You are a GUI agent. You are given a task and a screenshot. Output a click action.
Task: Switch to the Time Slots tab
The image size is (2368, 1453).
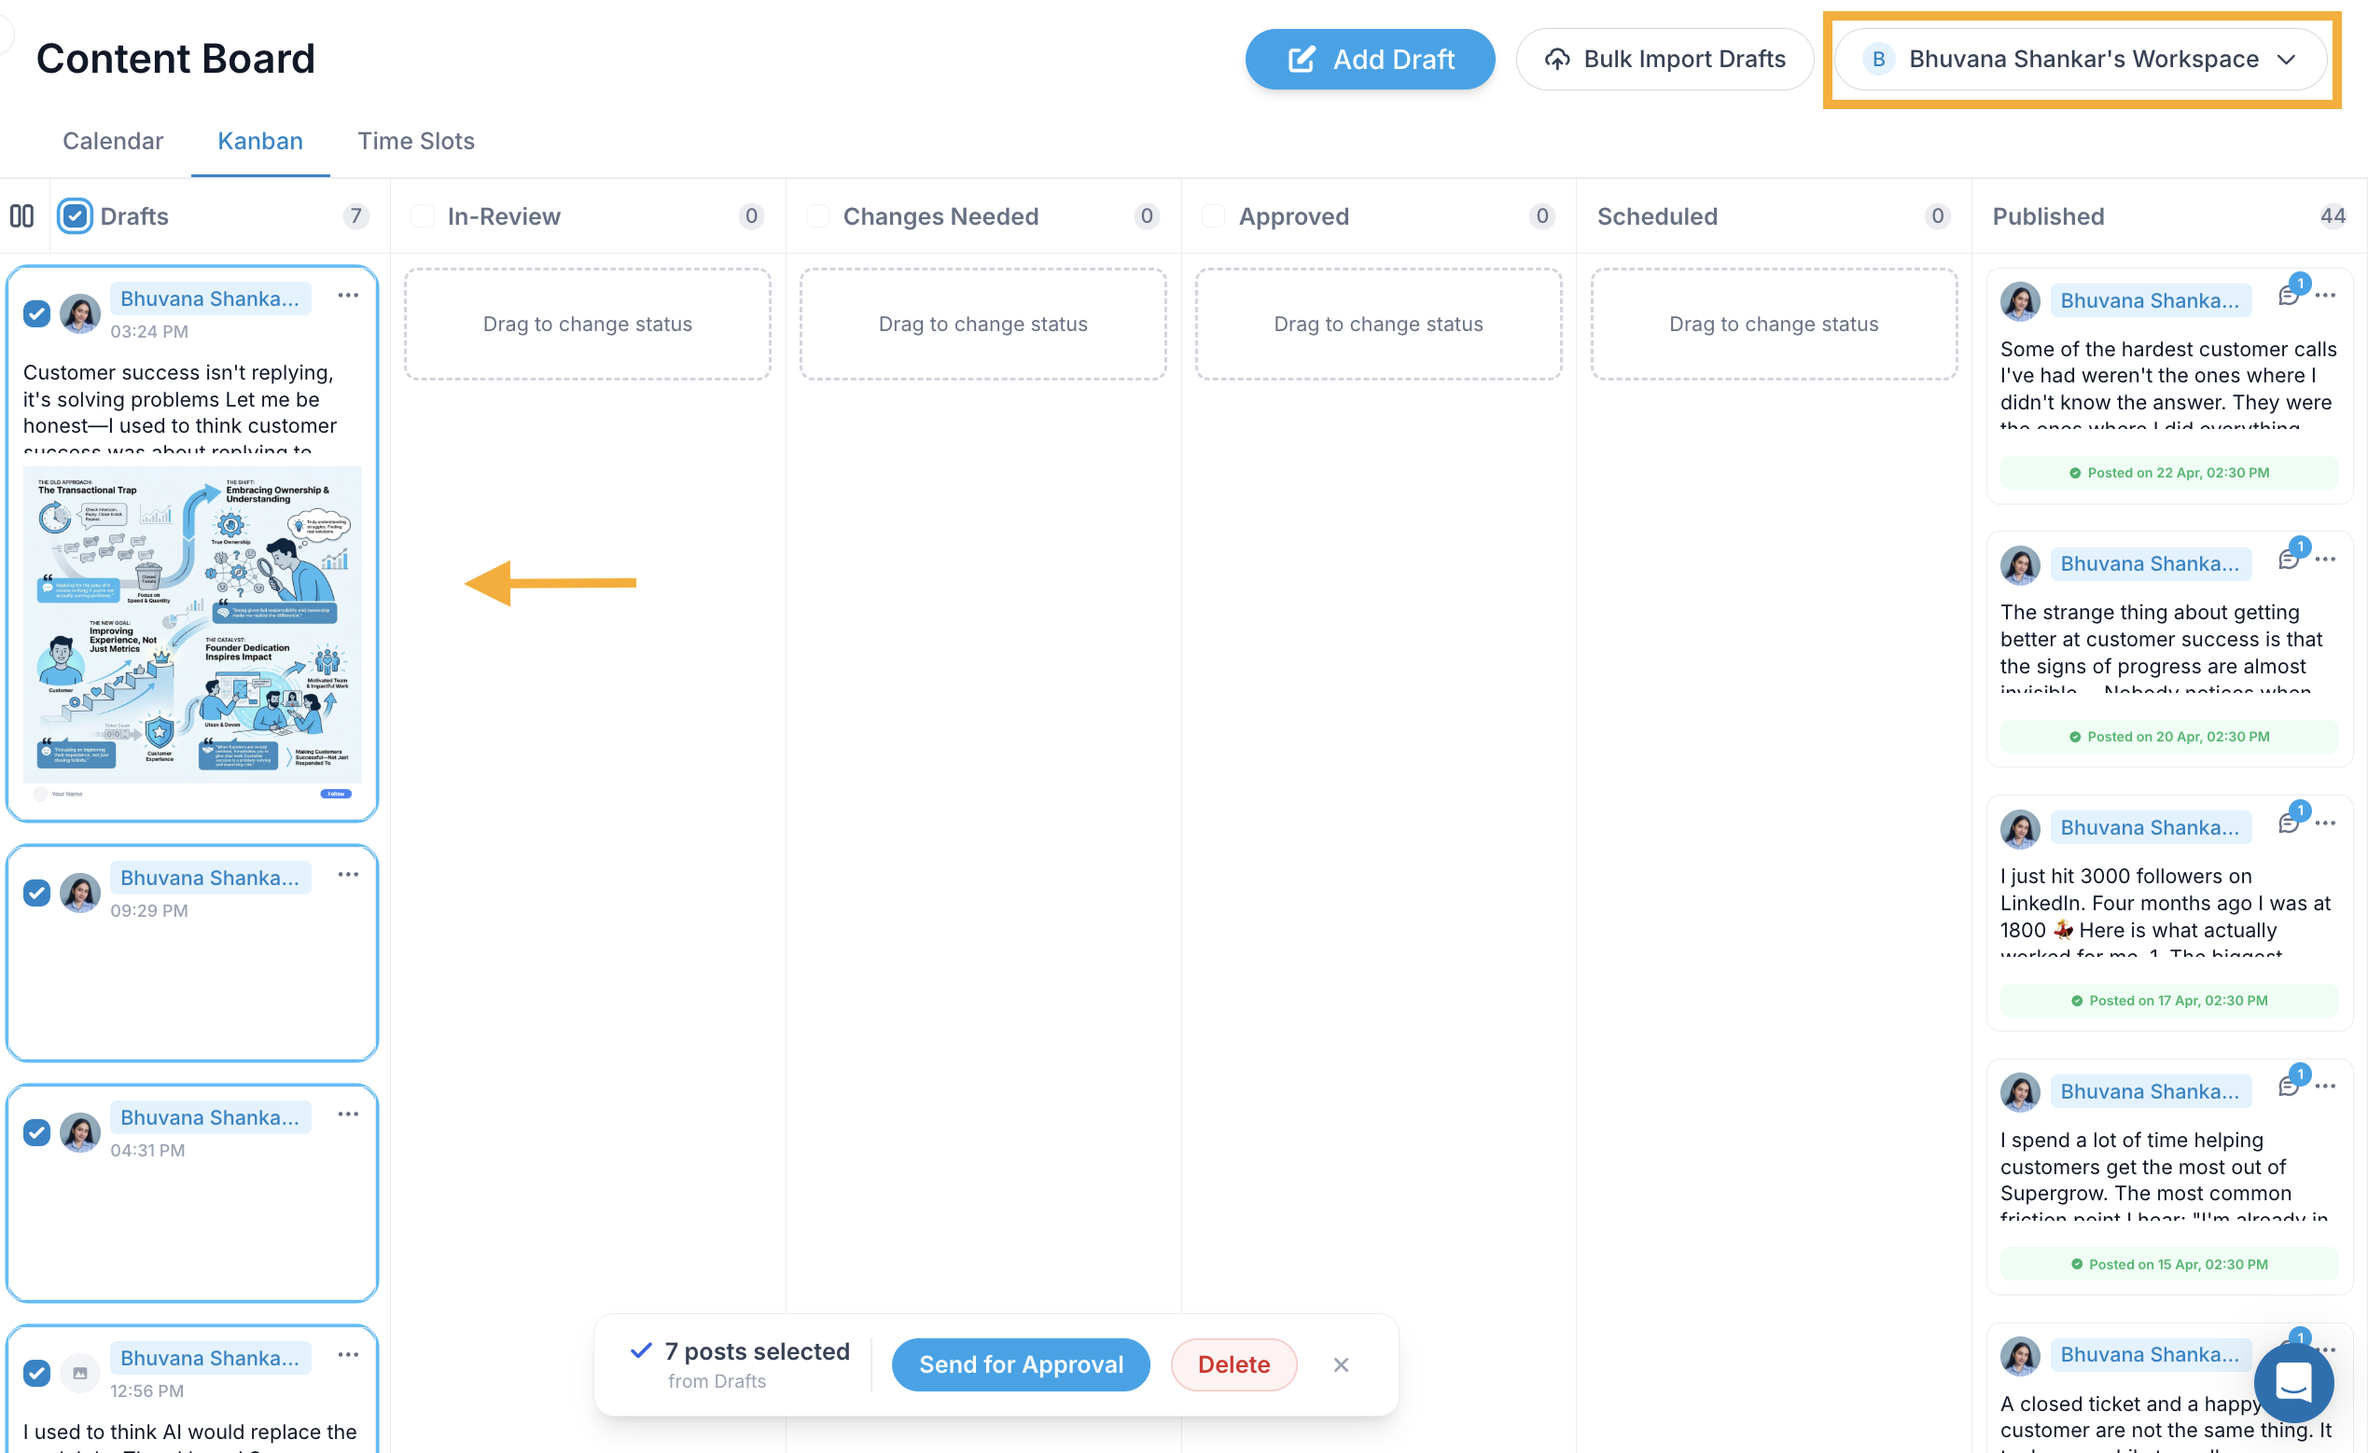pyautogui.click(x=416, y=141)
